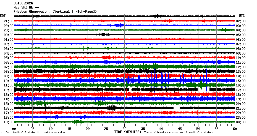The image size is (257, 136).
Task: Click the Traces clipped at plus/minus 10 note
Action: [x=179, y=132]
